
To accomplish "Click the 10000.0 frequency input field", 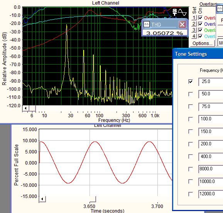I will click(211, 181).
